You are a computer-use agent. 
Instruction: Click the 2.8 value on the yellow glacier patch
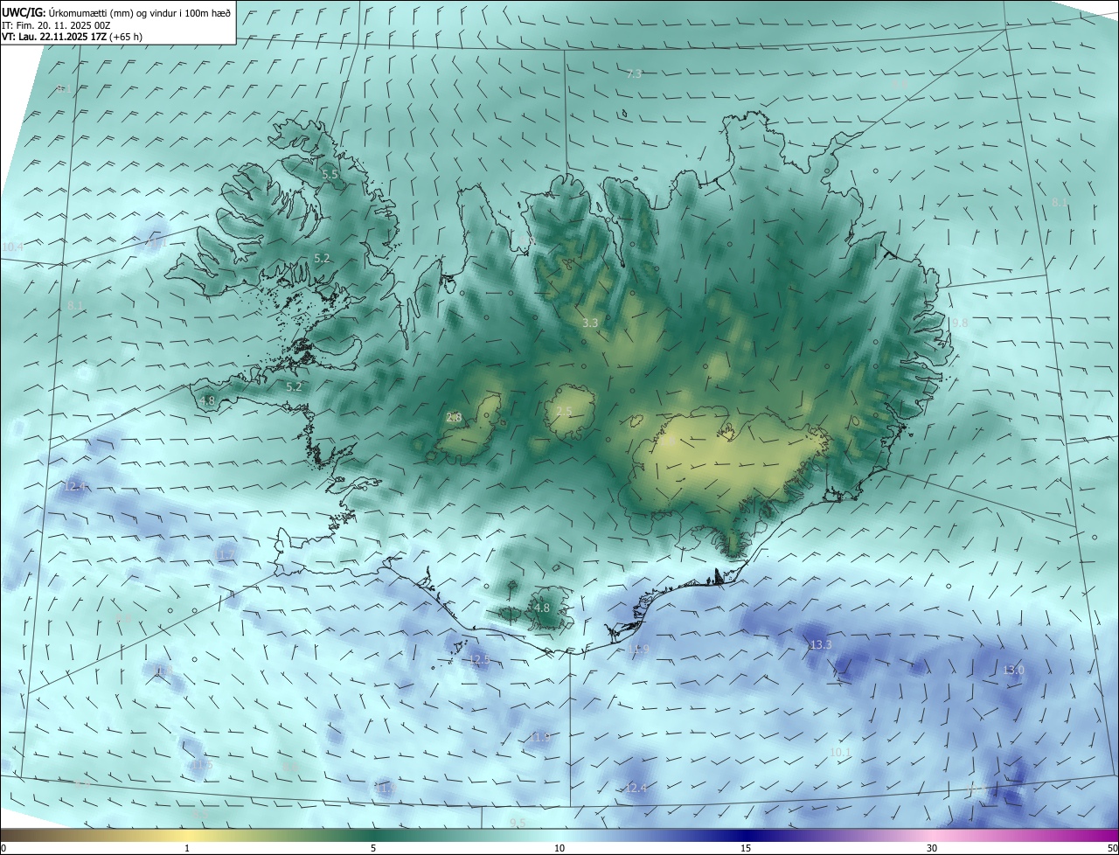click(x=454, y=418)
